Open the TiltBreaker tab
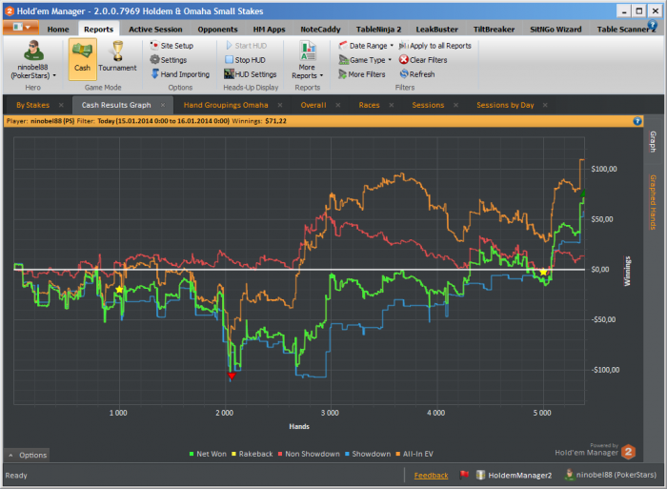 tap(494, 30)
